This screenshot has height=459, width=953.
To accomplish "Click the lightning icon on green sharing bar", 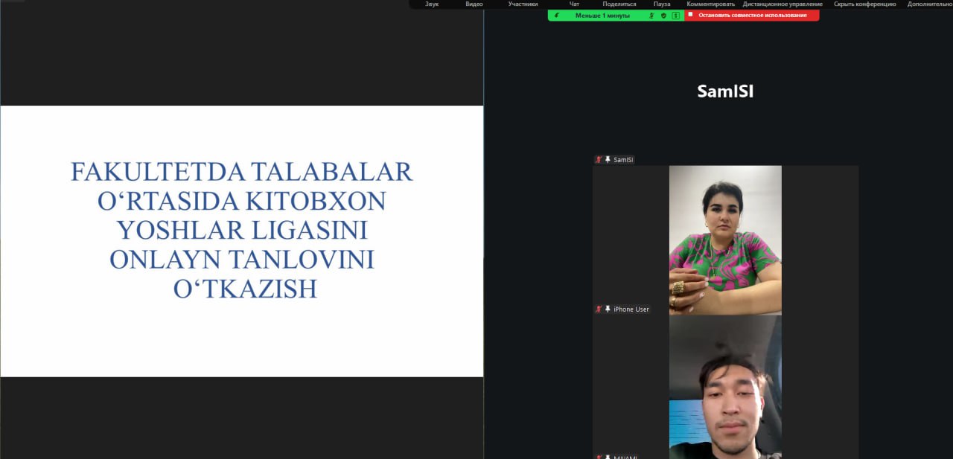I will click(x=557, y=16).
